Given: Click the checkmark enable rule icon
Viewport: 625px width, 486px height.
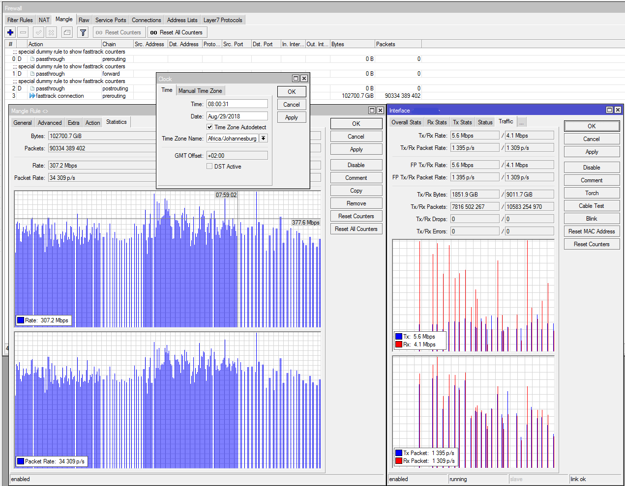Looking at the screenshot, I should [38, 32].
